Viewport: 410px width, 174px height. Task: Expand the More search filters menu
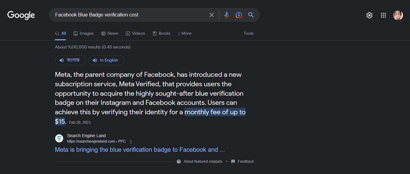point(185,34)
